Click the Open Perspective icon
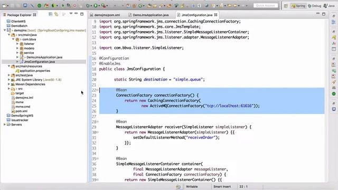The image size is (338, 190). (x=286, y=6)
